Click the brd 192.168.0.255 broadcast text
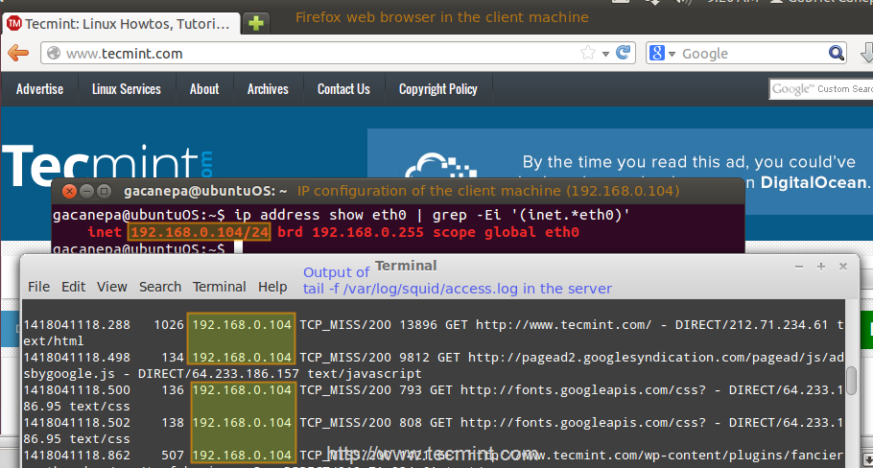This screenshot has width=873, height=468. pos(351,232)
